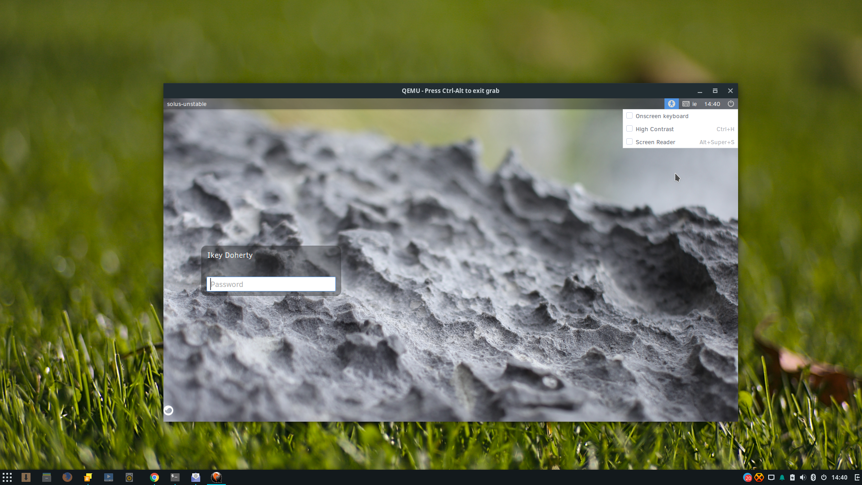Click the orange hexagon tray icon
Screen dimensions: 862x485
(x=759, y=477)
